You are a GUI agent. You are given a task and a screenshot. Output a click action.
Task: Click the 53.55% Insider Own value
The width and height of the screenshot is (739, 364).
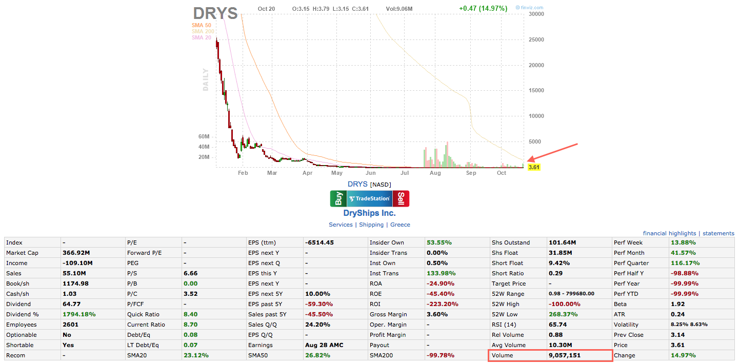click(x=439, y=242)
